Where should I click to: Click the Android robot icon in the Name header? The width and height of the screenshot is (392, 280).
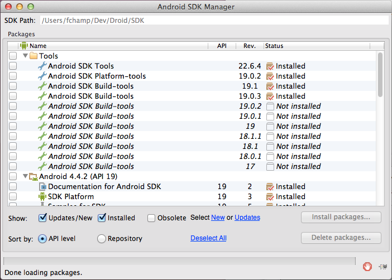[24, 46]
